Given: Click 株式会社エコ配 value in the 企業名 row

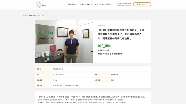Looking at the screenshot, I should (x=58, y=69).
